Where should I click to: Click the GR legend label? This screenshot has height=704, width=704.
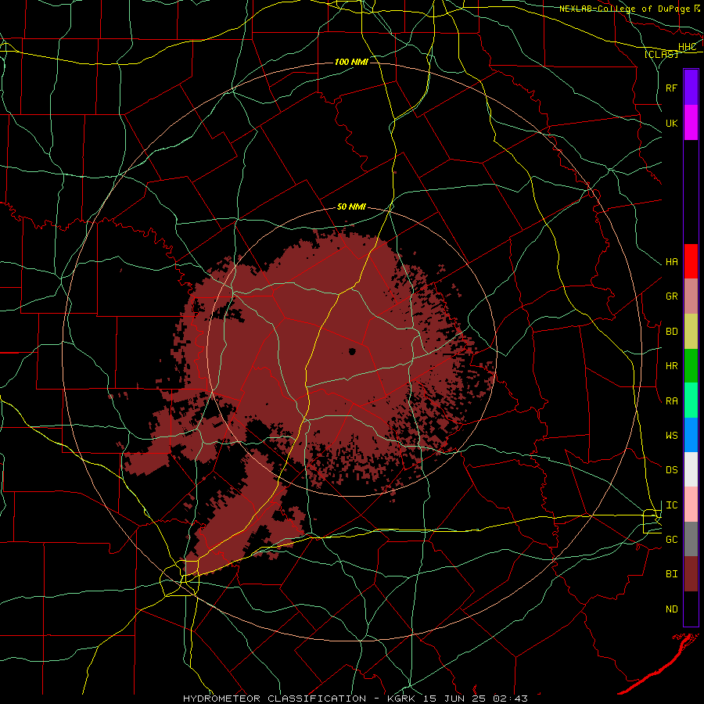(x=672, y=296)
